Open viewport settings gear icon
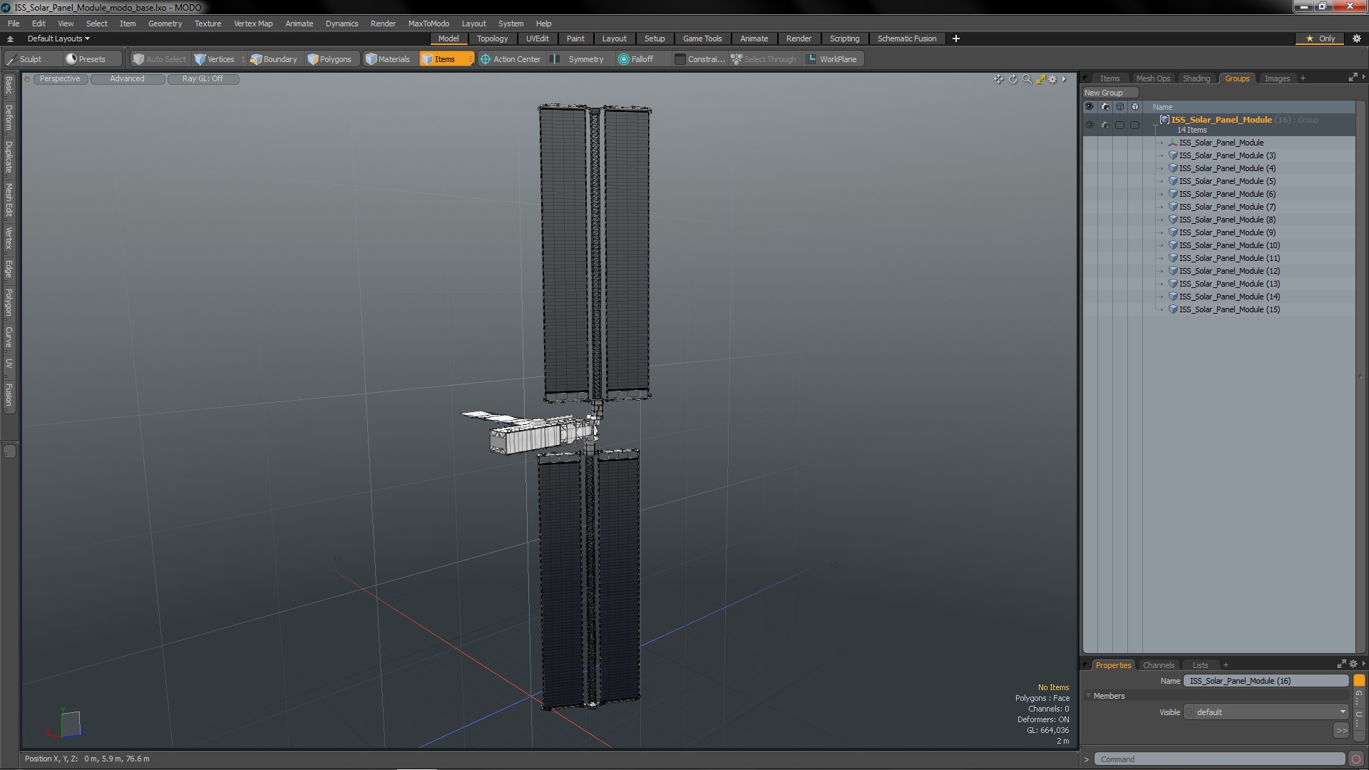Image resolution: width=1369 pixels, height=770 pixels. click(1052, 79)
